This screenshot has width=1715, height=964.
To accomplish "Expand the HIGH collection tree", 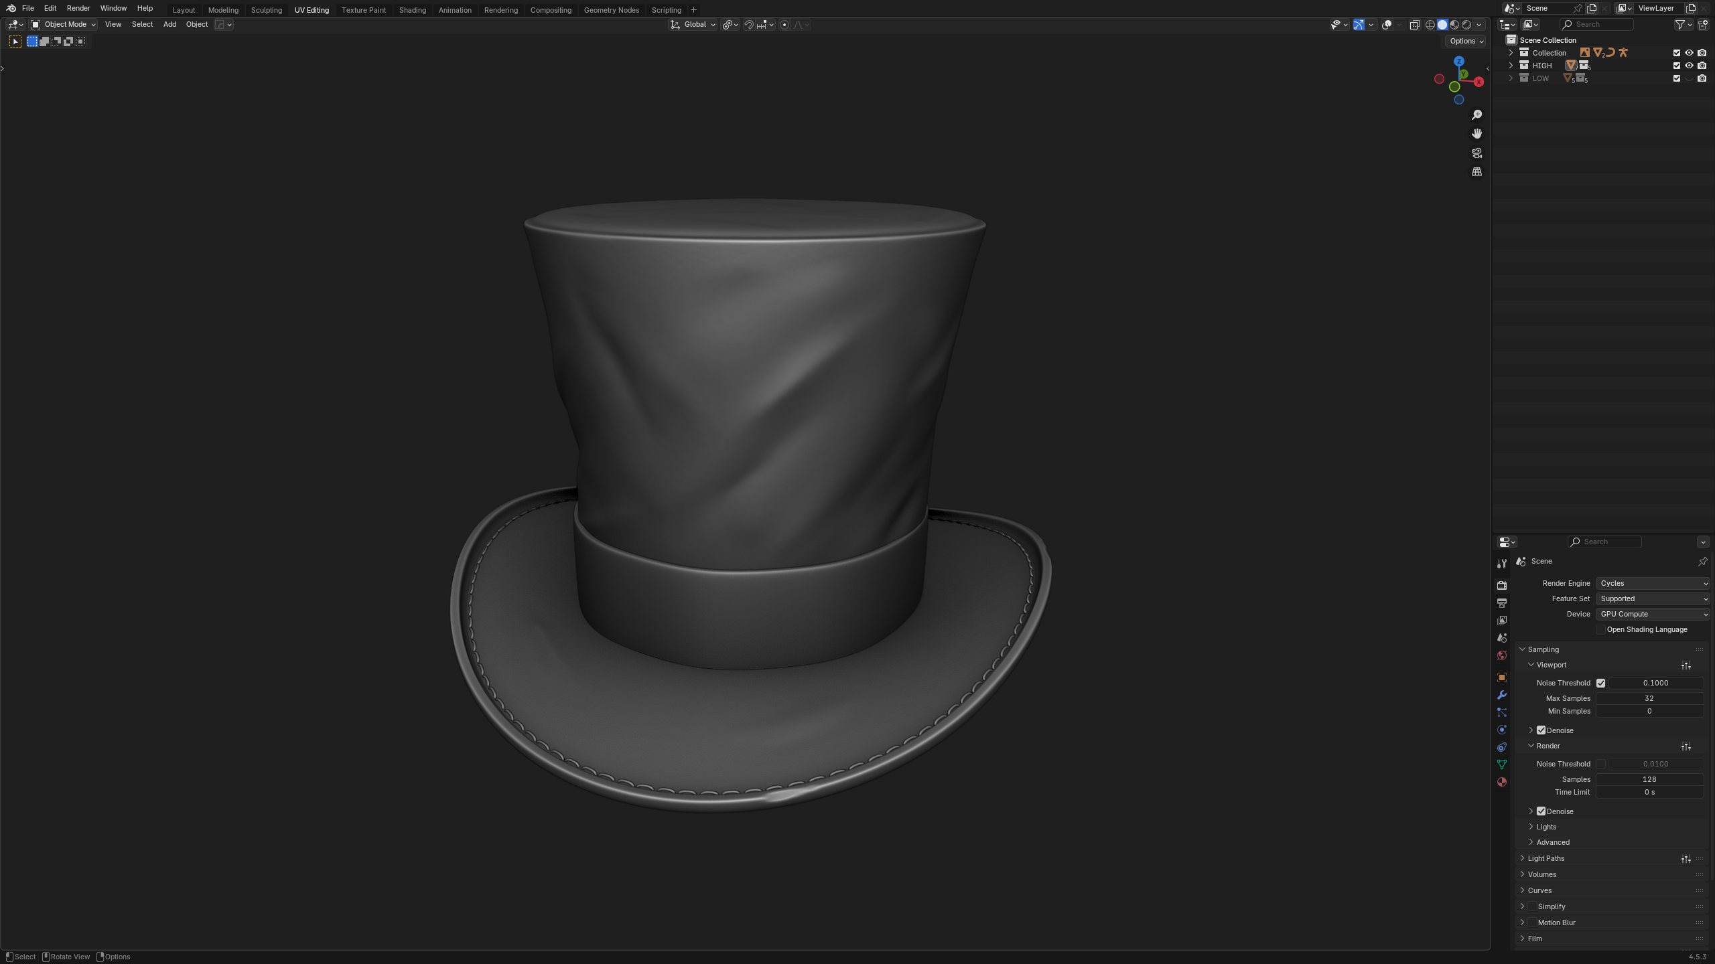I will coord(1511,66).
